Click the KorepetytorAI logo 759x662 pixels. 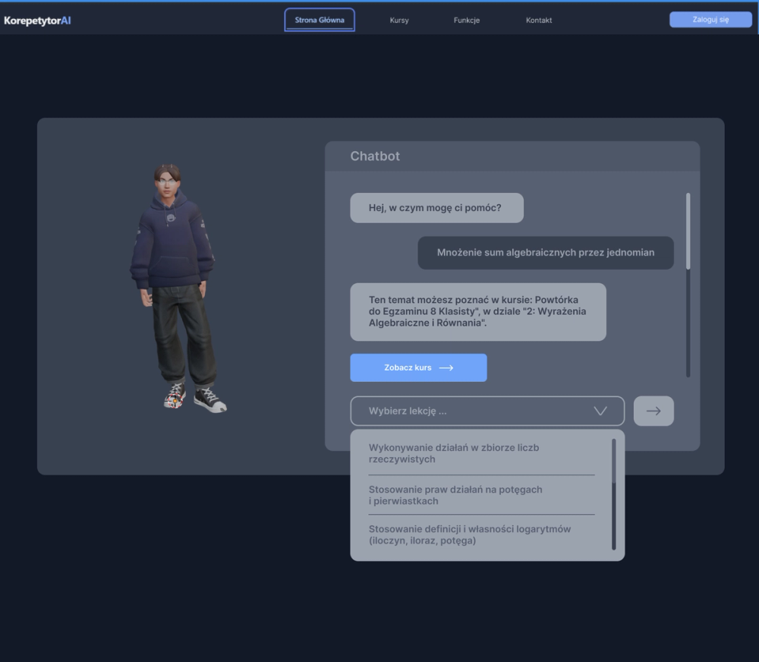pos(39,20)
